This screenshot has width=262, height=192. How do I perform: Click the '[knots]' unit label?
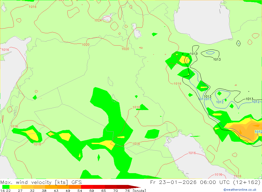pos(139,190)
